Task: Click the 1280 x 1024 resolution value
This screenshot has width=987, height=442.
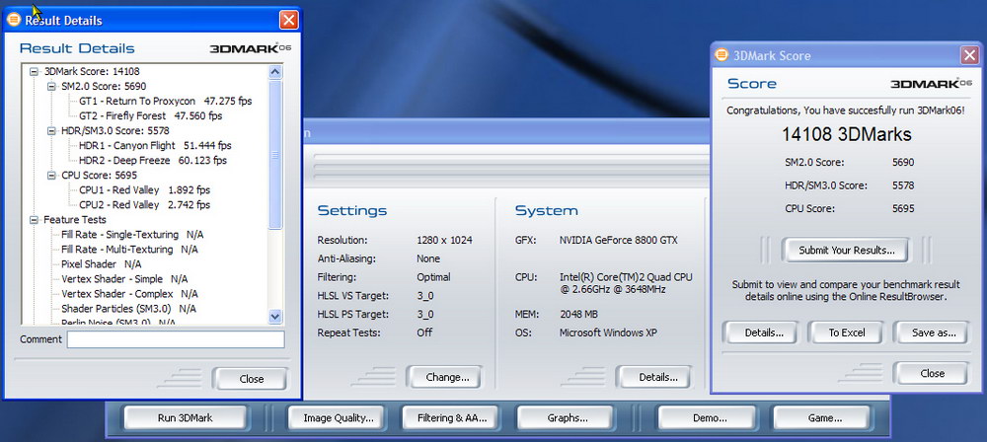Action: coord(444,241)
